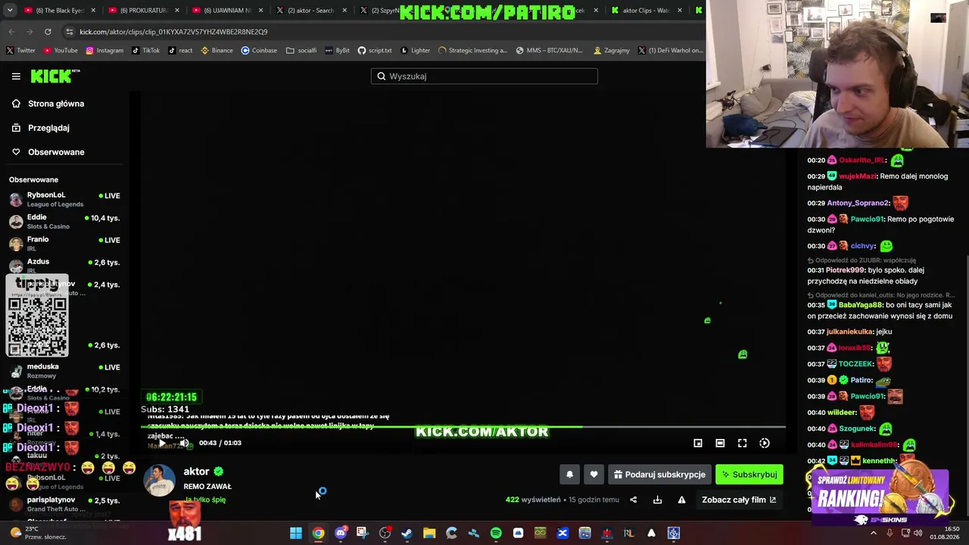Open RybsonLoL League of Legends channel
The width and height of the screenshot is (969, 545).
click(64, 199)
